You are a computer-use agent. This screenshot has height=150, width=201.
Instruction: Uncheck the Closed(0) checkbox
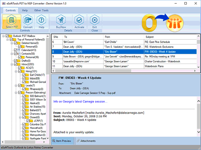(x=24, y=117)
